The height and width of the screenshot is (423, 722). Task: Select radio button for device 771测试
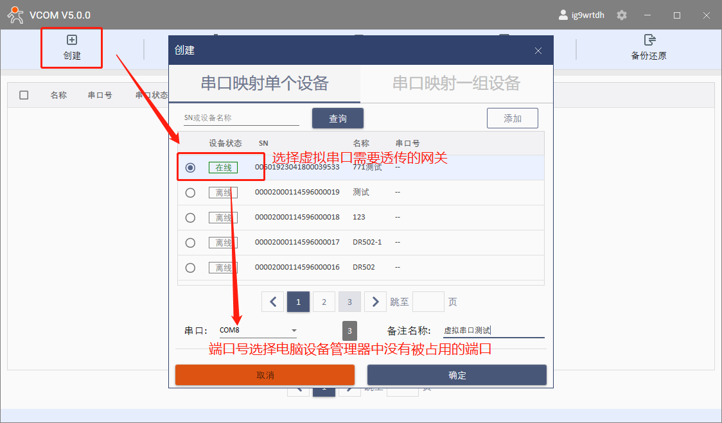point(190,168)
